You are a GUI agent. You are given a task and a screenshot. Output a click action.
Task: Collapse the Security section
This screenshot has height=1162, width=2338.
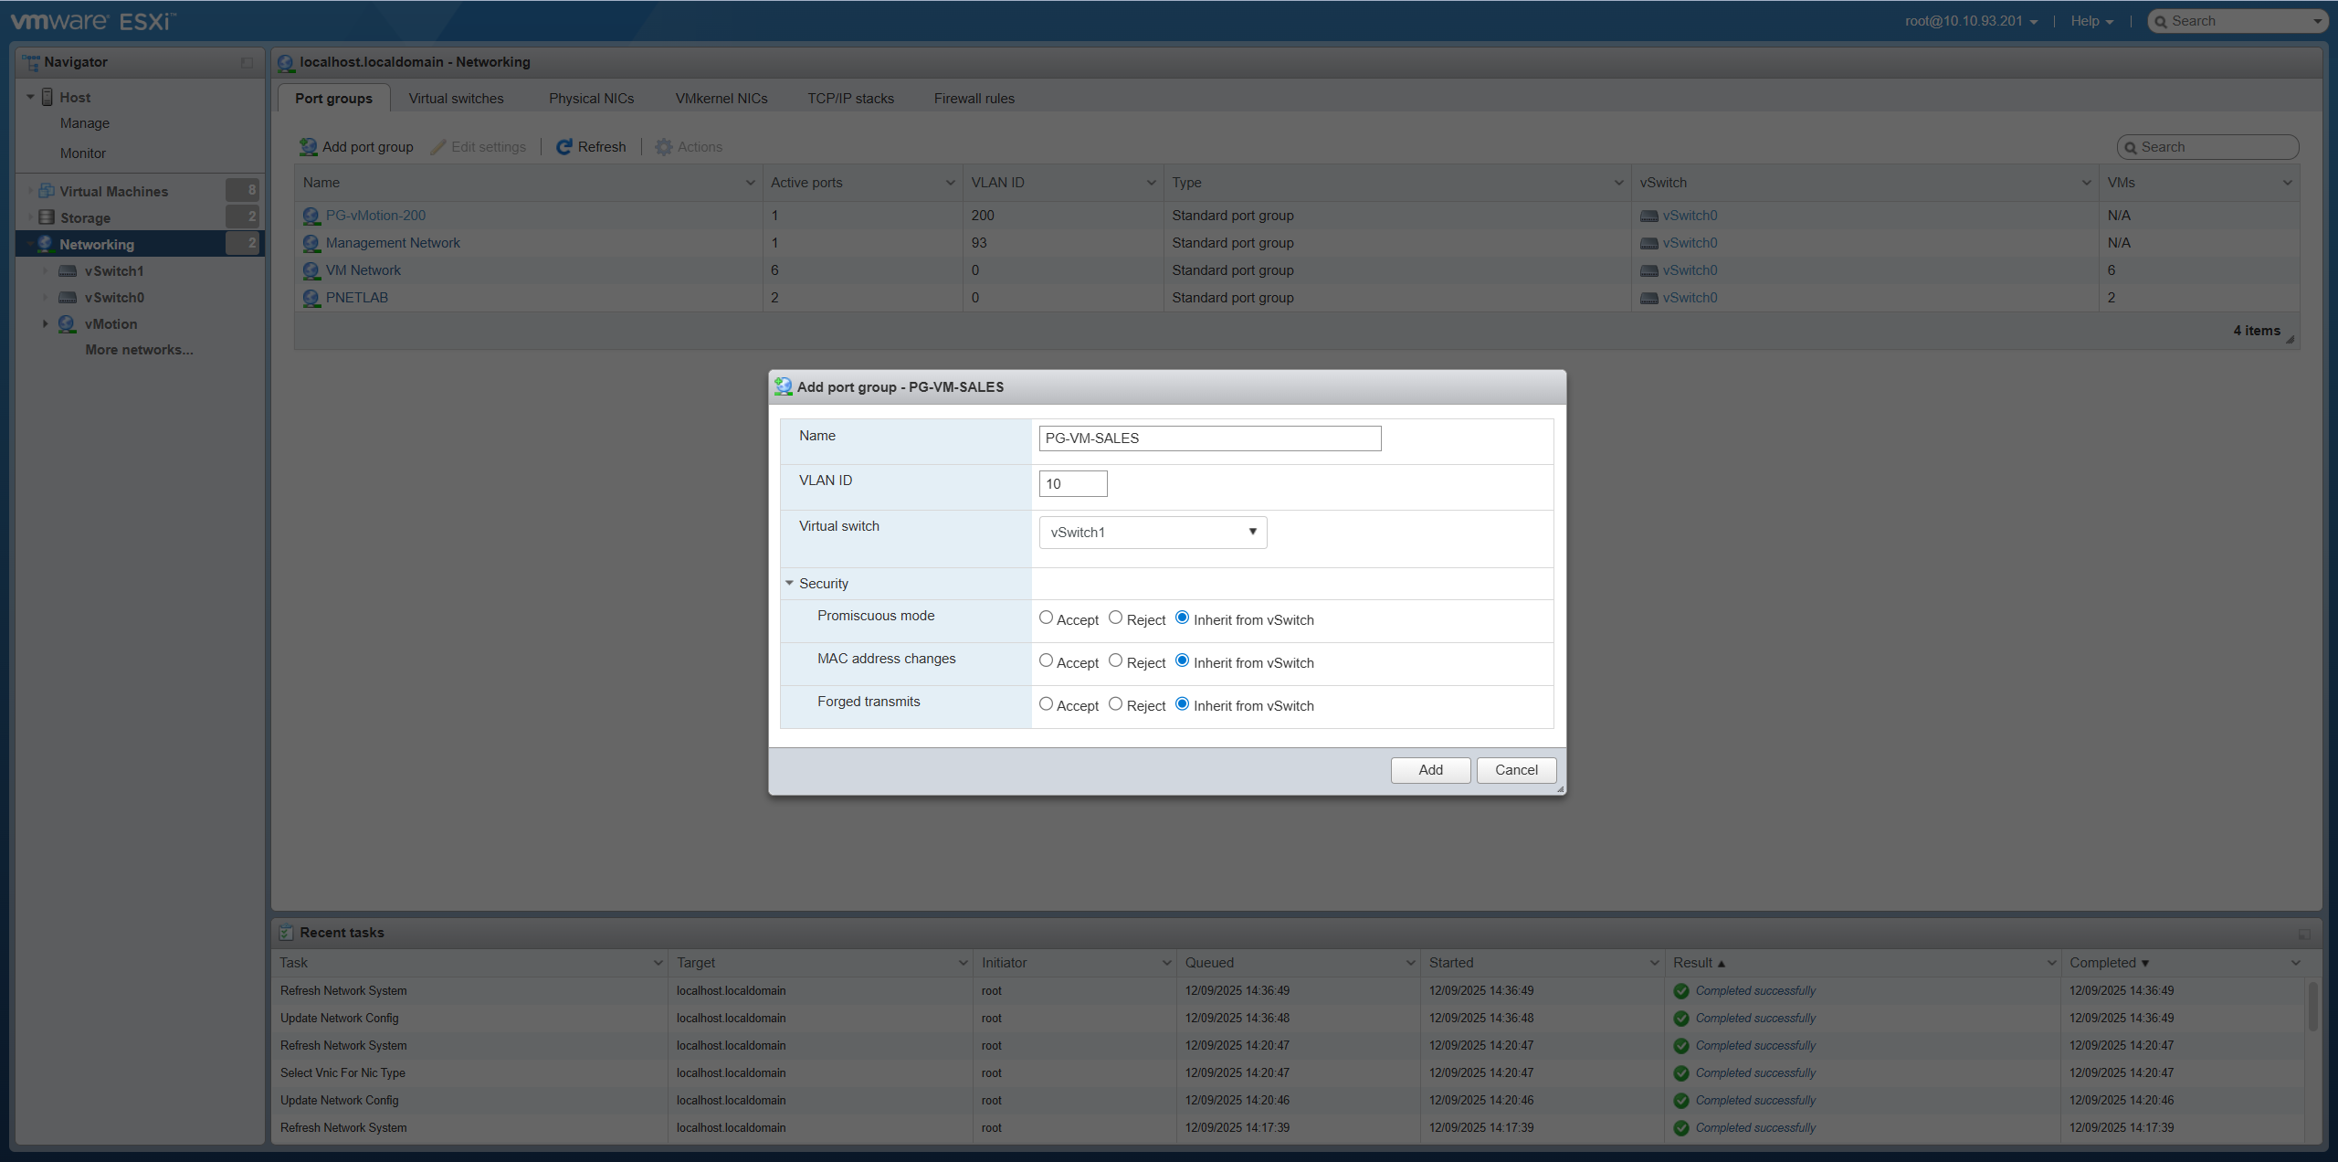[x=789, y=583]
